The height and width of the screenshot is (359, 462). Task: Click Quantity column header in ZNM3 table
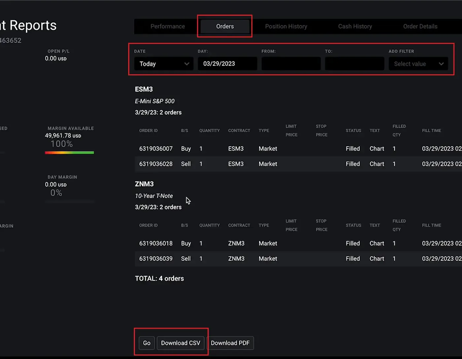click(x=210, y=225)
